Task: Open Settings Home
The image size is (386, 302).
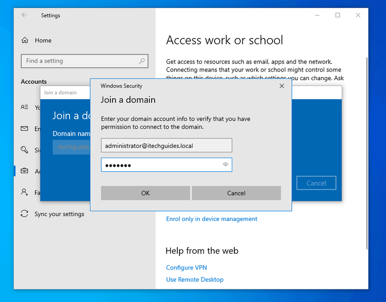Action: (36, 40)
